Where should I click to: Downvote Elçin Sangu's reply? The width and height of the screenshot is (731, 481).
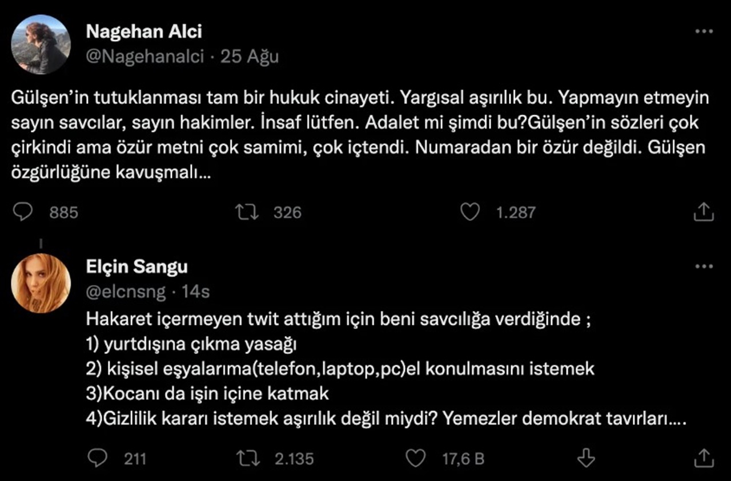click(586, 458)
